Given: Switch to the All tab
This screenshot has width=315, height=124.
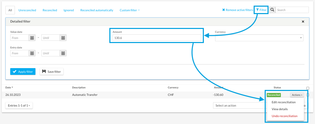Looking at the screenshot, I should point(10,10).
